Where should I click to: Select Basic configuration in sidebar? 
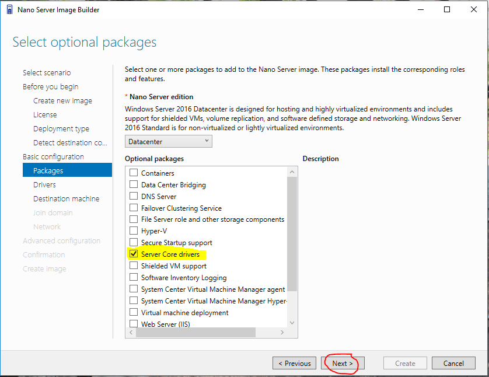[x=53, y=157]
